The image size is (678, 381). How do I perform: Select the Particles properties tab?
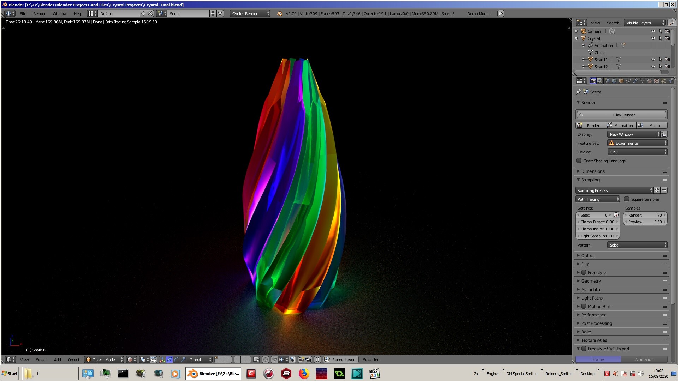point(664,81)
